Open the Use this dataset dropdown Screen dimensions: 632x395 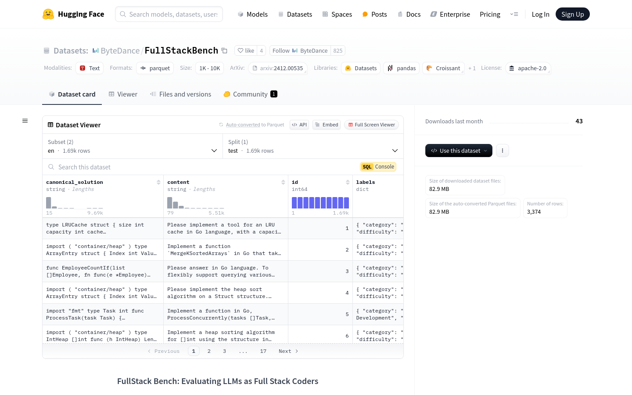[x=459, y=151]
